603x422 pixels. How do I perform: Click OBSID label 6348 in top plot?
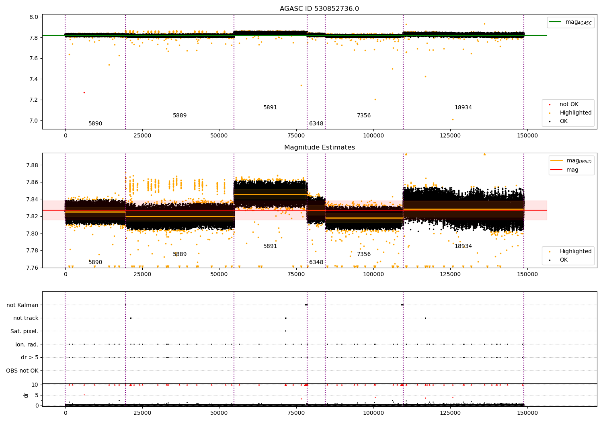pyautogui.click(x=316, y=124)
